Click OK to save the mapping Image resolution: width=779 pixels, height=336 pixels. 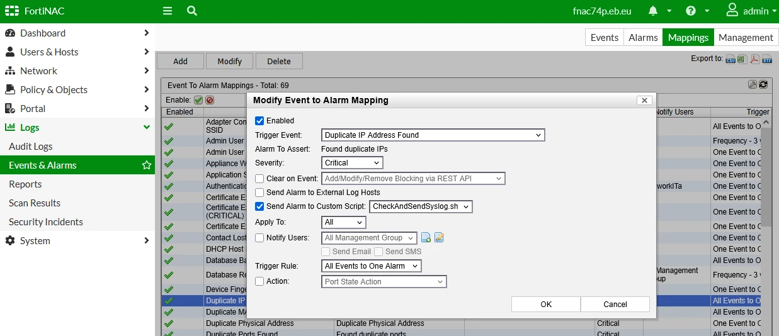[546, 304]
